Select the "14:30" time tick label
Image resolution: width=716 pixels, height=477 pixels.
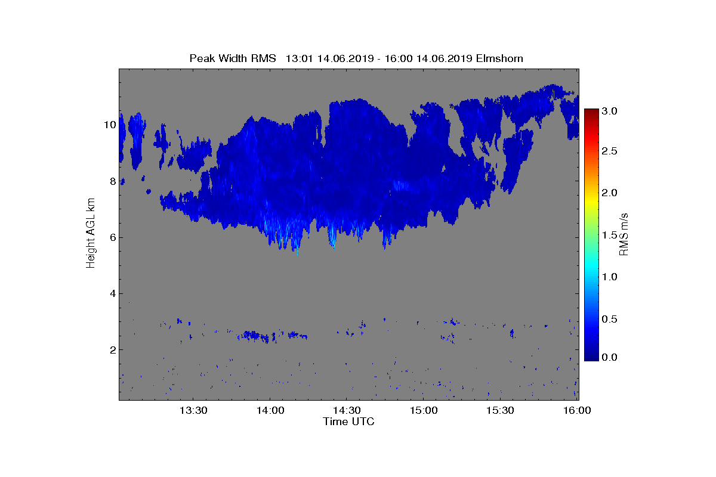347,410
